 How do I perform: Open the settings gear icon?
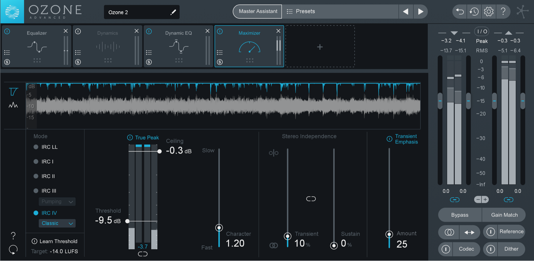(489, 12)
